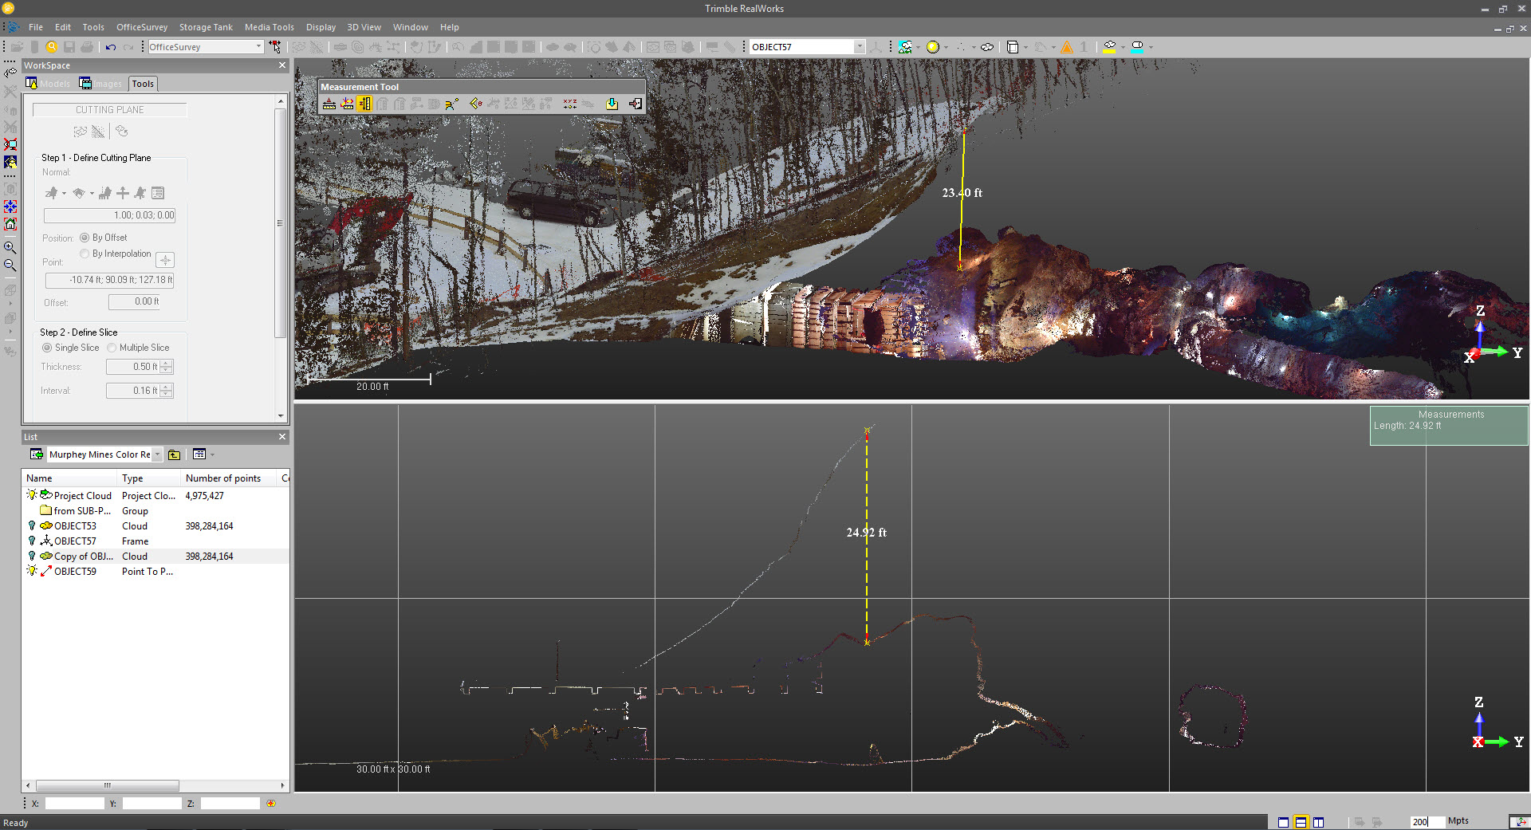This screenshot has width=1531, height=830.
Task: Select the zoom magnifier tool in left sidebar
Action: (10, 247)
